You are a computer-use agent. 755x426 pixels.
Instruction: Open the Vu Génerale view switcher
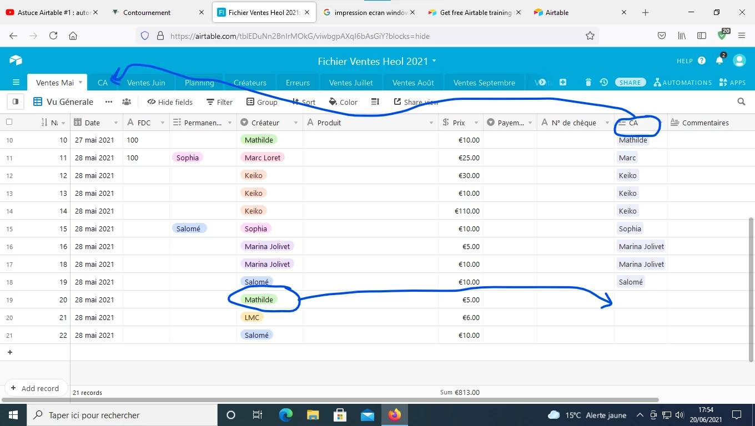click(x=63, y=102)
